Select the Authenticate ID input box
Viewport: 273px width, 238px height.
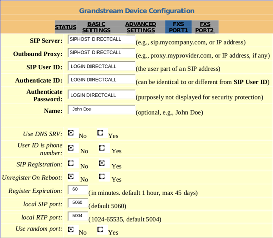click(102, 79)
